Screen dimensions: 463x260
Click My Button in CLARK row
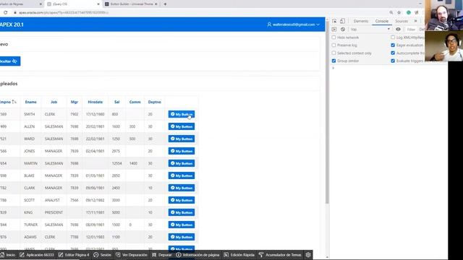182,188
